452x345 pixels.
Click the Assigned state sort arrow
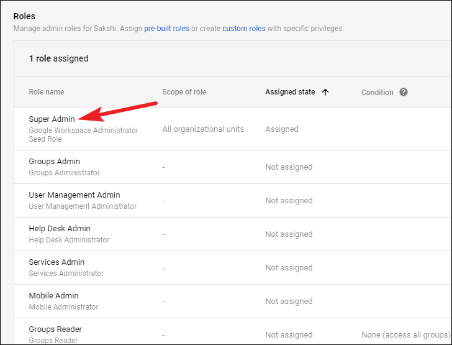tap(325, 92)
